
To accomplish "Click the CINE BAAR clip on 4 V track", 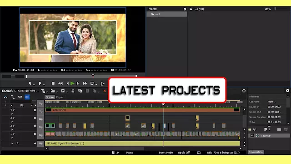I will click(142, 110).
